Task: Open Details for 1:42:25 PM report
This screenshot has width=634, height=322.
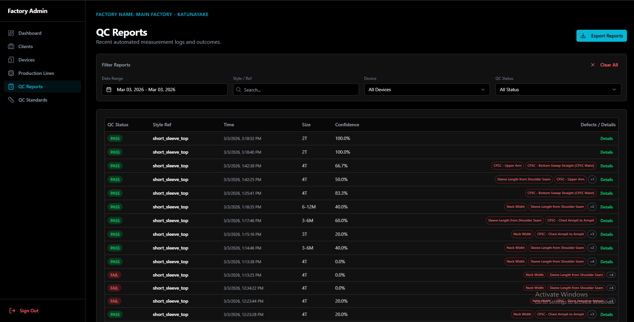Action: (x=607, y=180)
